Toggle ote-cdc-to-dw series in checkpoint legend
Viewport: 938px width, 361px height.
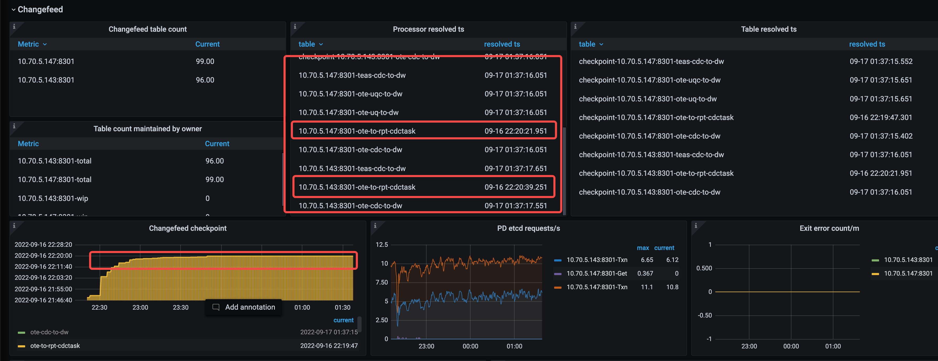point(49,332)
